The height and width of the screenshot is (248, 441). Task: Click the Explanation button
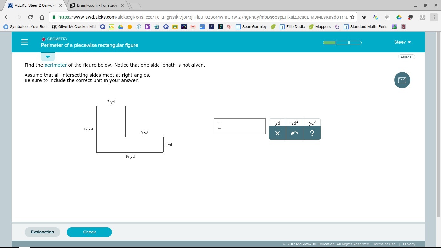coord(42,232)
